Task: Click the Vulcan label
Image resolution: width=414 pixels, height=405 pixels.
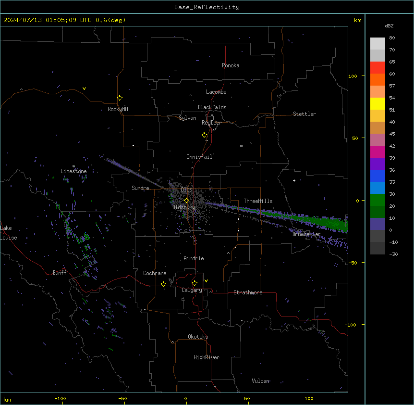Action: (x=260, y=381)
